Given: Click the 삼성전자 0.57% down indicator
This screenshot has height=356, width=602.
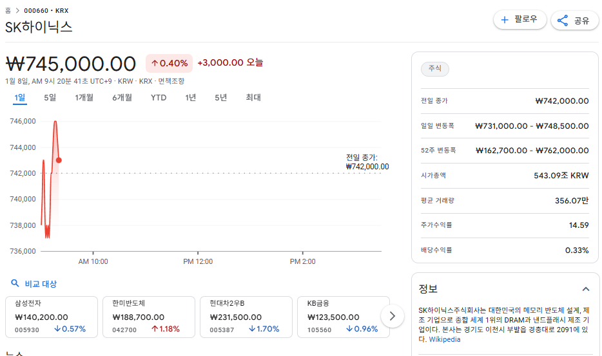Looking at the screenshot, I should [70, 329].
